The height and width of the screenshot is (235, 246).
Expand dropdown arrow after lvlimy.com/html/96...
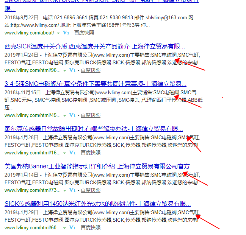[x=64, y=71]
